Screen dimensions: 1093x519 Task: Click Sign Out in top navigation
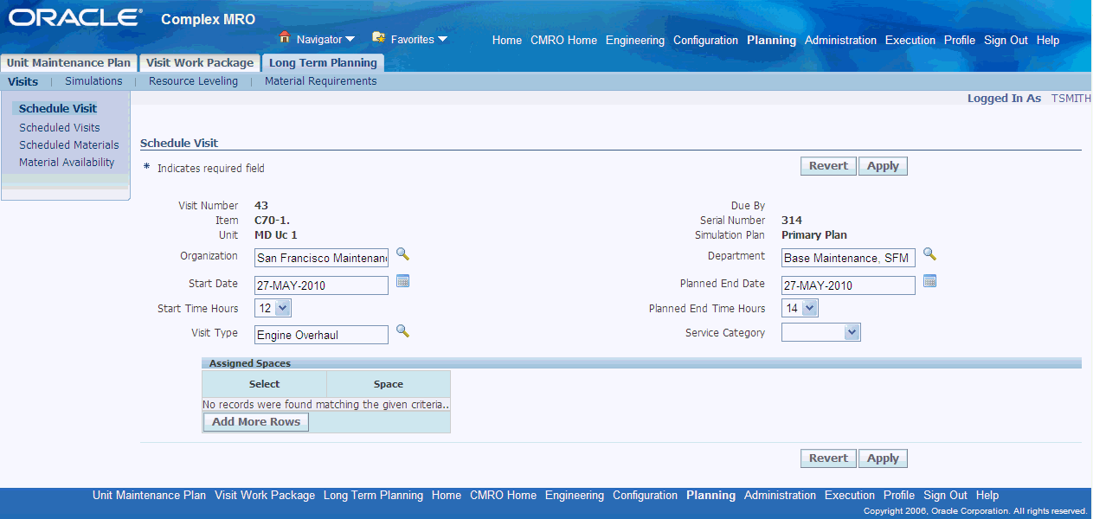(1006, 41)
